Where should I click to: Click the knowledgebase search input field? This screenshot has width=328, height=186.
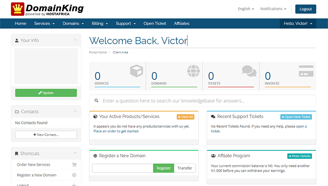203,101
